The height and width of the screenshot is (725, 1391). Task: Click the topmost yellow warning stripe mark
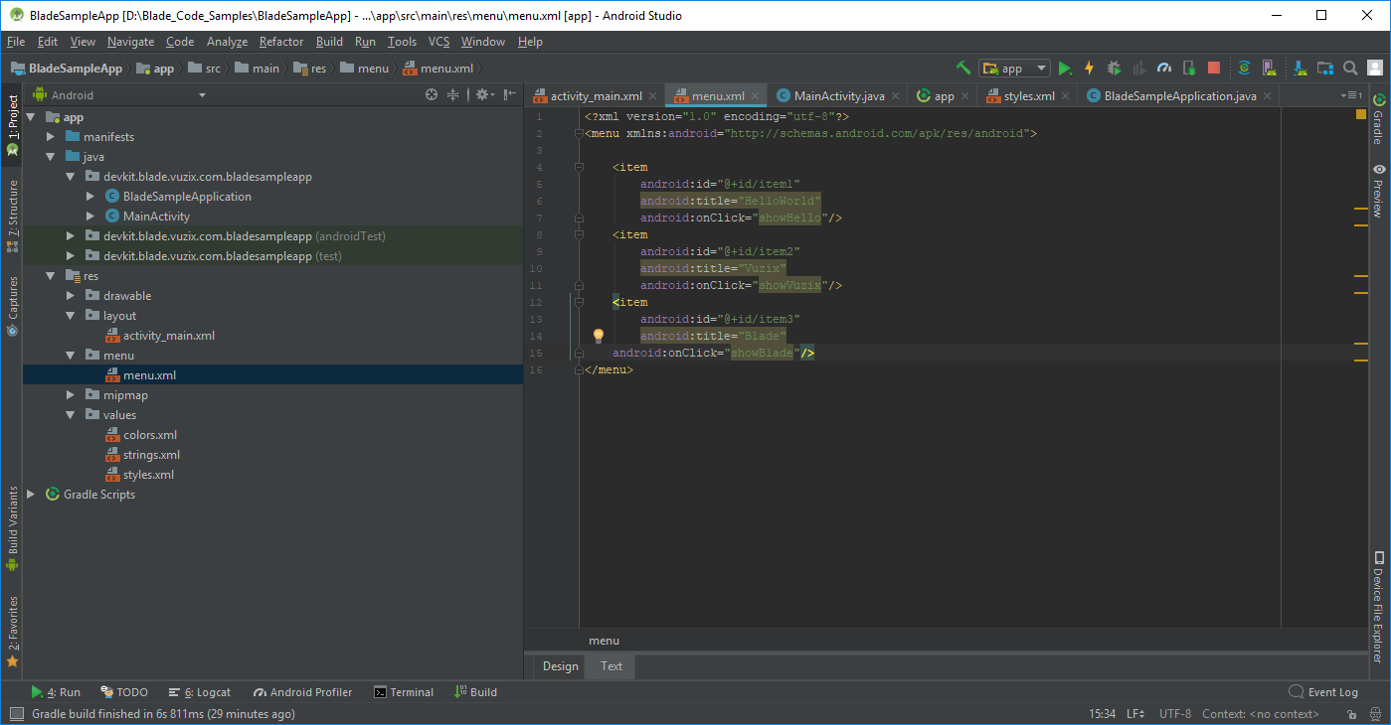[x=1361, y=210]
